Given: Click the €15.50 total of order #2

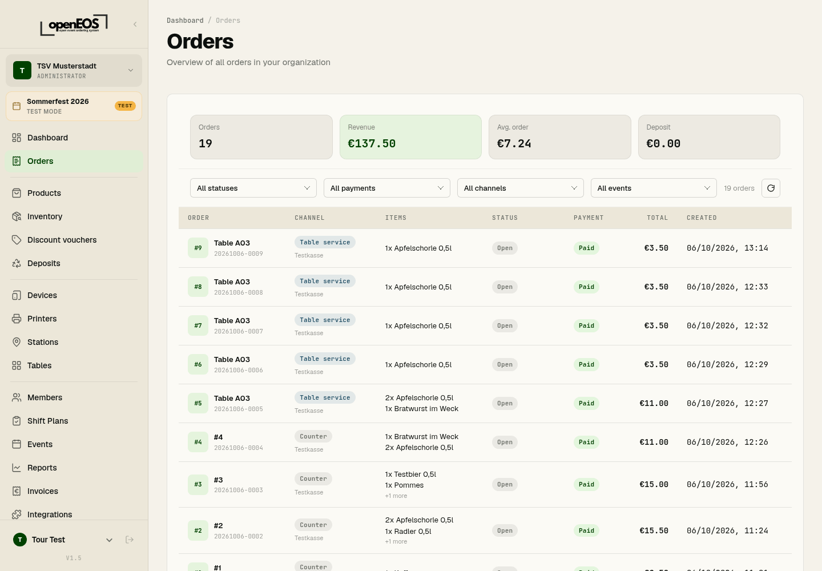Looking at the screenshot, I should (x=654, y=530).
